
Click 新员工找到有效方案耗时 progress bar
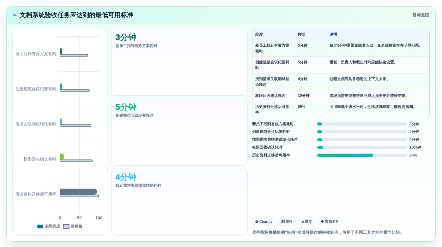coord(362,124)
